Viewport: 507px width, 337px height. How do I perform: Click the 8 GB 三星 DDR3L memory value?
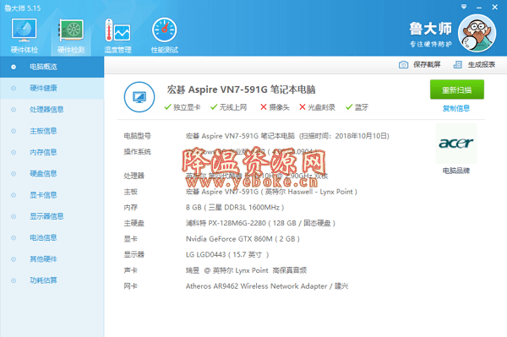pos(235,208)
